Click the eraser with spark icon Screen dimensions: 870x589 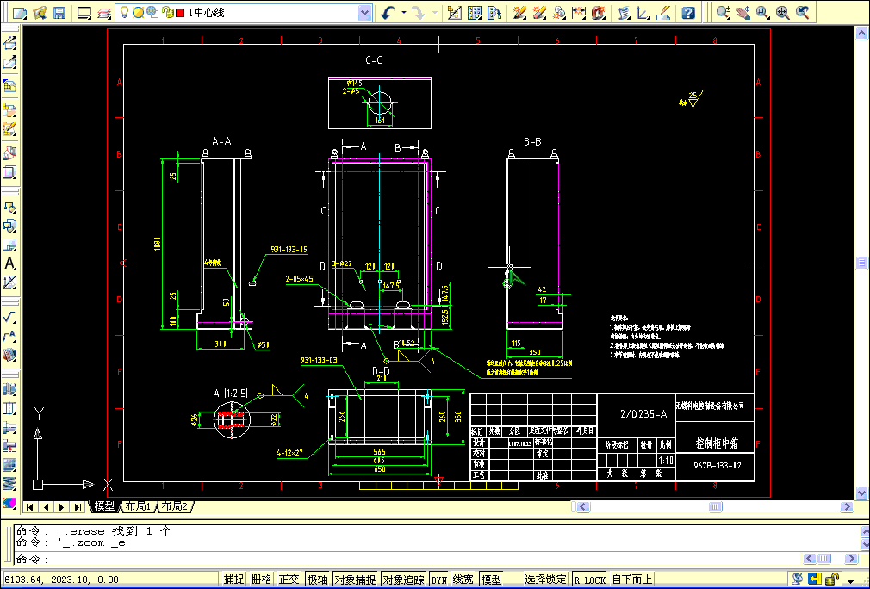click(x=539, y=13)
